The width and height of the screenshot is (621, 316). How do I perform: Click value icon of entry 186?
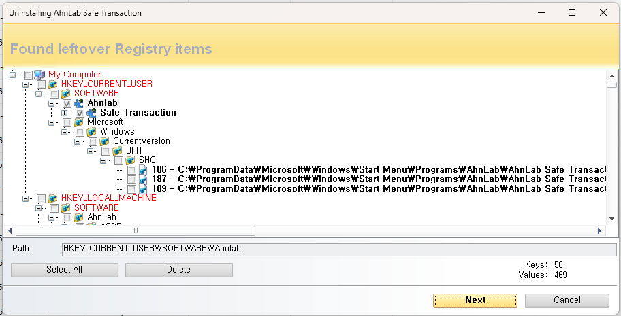click(143, 170)
